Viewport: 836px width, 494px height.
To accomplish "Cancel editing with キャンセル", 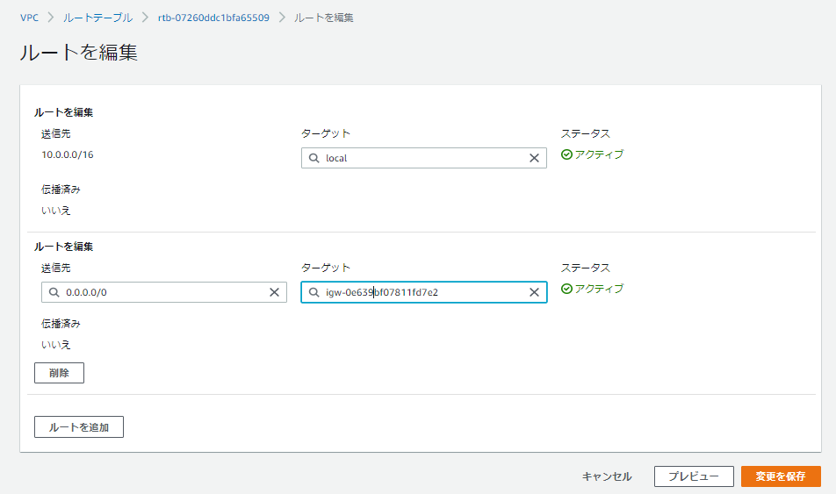I will 607,476.
